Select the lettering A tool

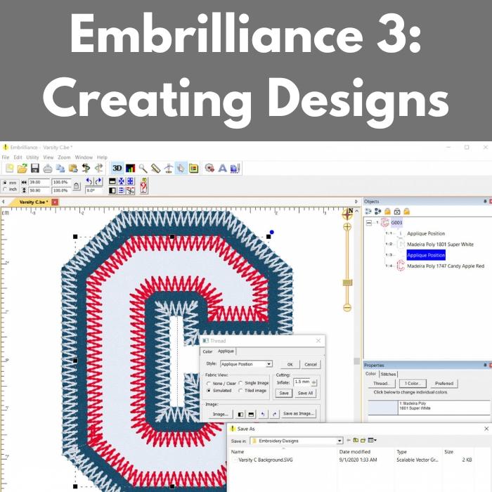pyautogui.click(x=223, y=169)
